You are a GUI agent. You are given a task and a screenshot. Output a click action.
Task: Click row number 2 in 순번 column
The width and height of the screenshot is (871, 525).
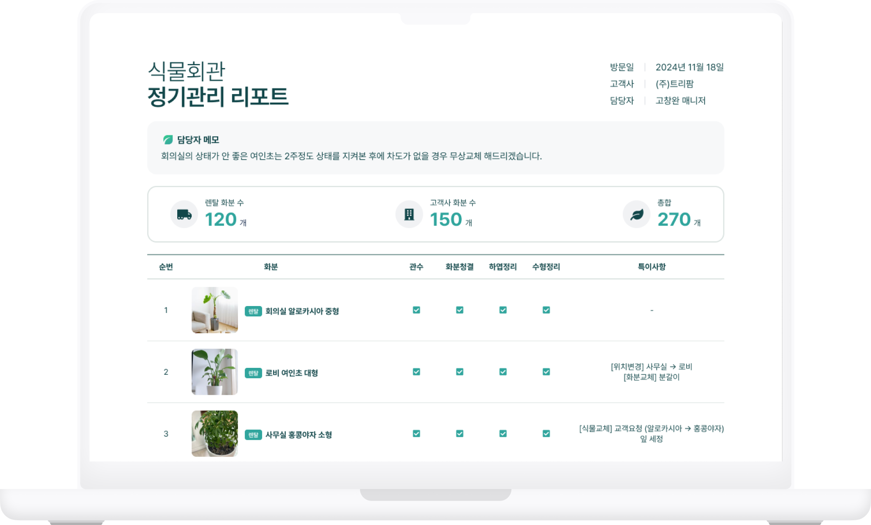pyautogui.click(x=166, y=372)
